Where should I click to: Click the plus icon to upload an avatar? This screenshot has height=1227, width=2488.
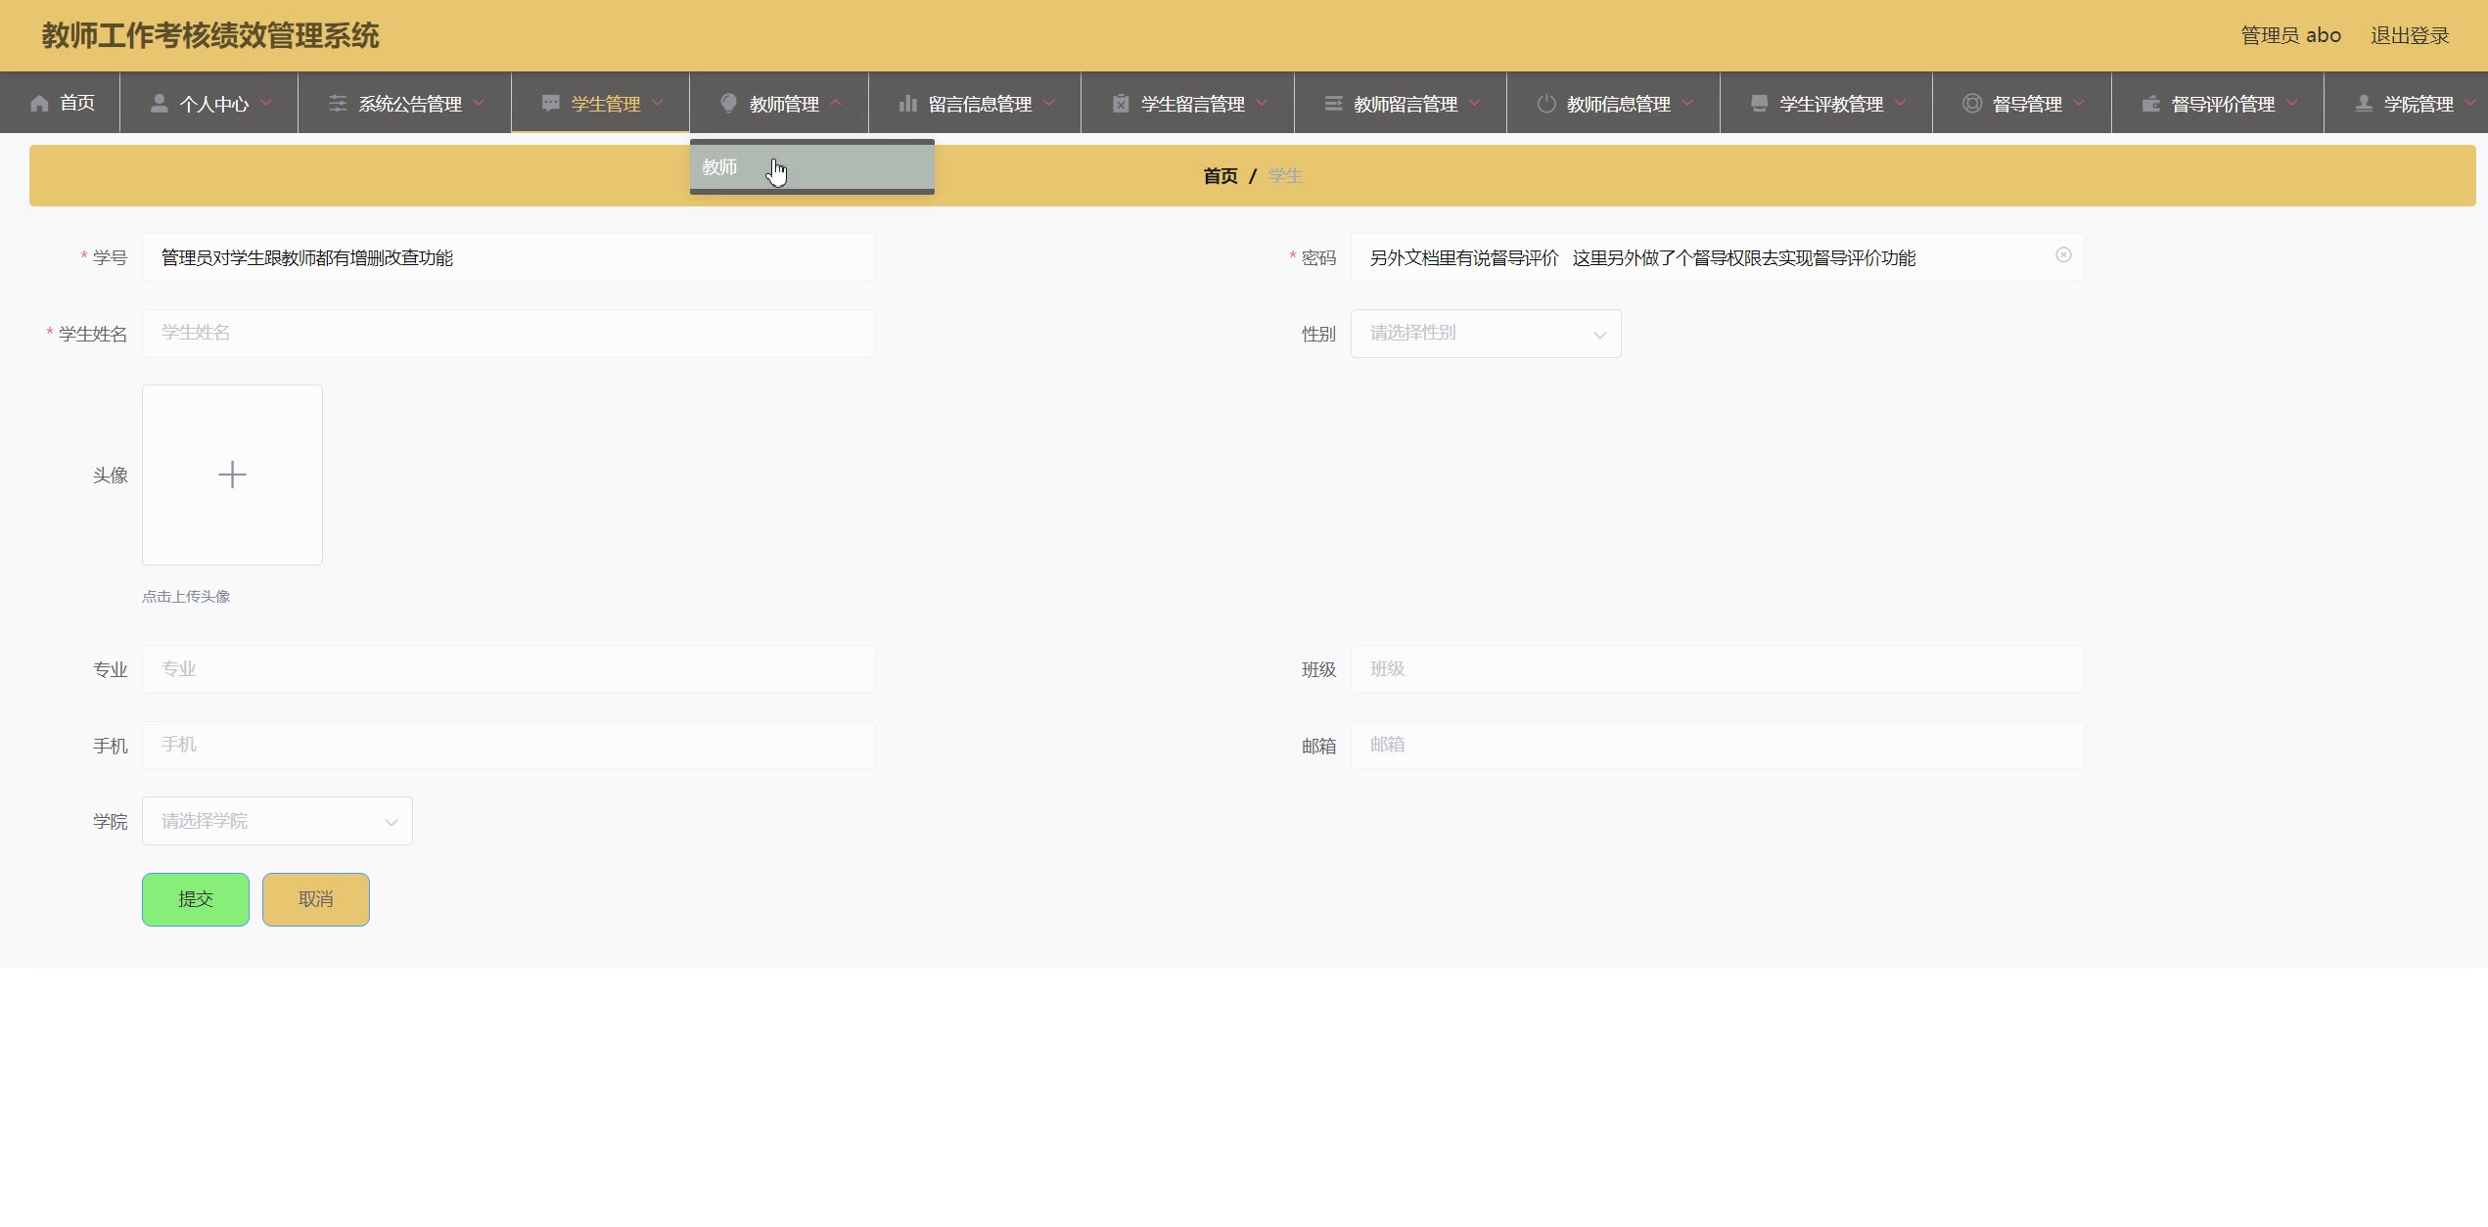coord(232,475)
